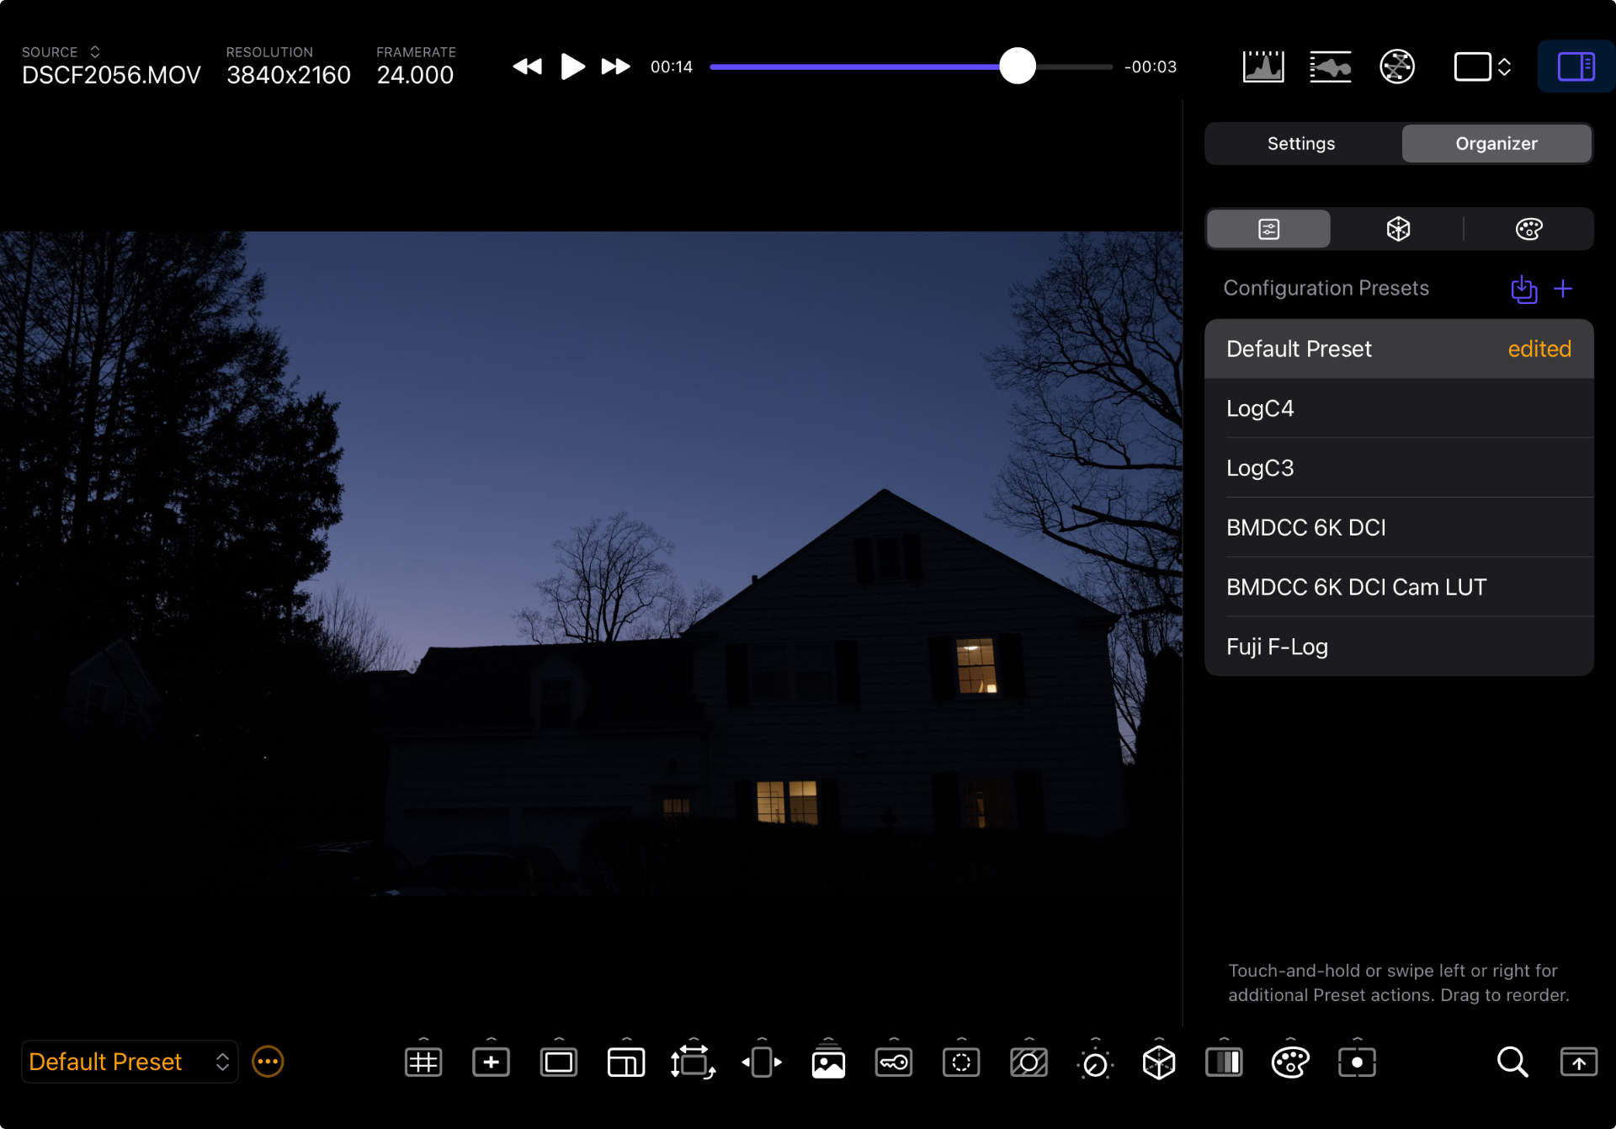Import a configuration preset

coord(1523,289)
